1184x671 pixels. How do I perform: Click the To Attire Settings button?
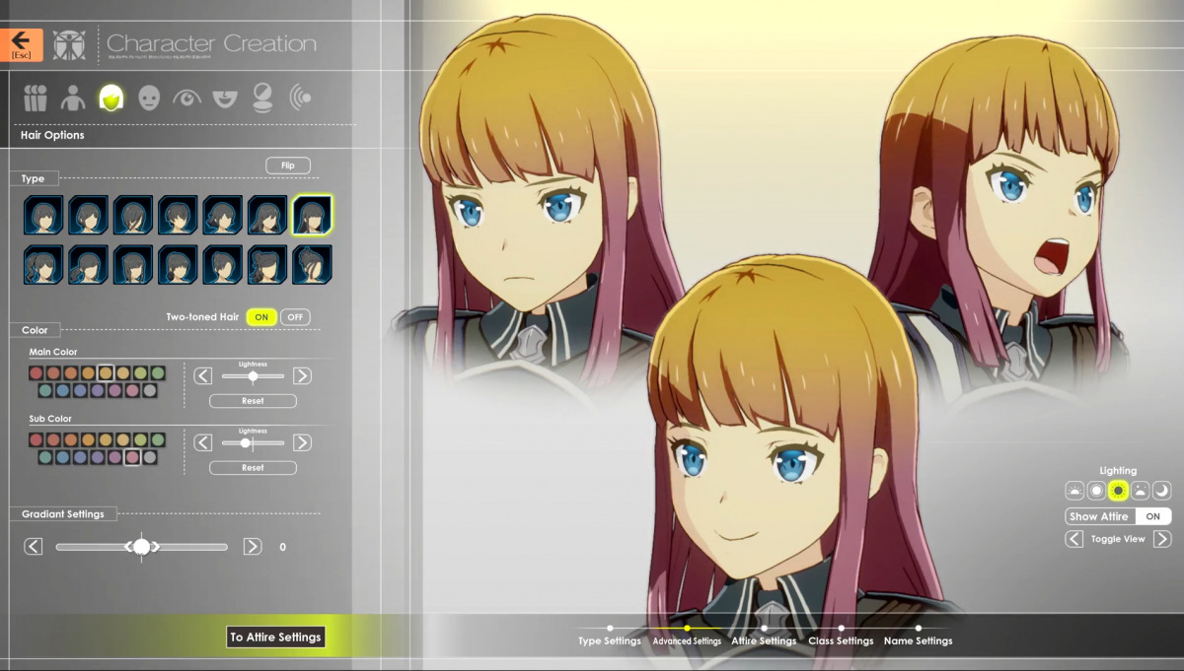coord(275,637)
